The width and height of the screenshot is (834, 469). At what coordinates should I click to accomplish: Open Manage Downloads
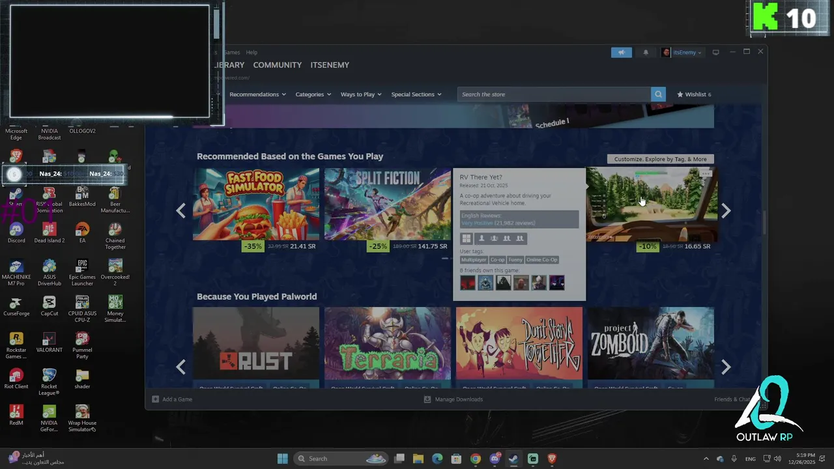453,399
